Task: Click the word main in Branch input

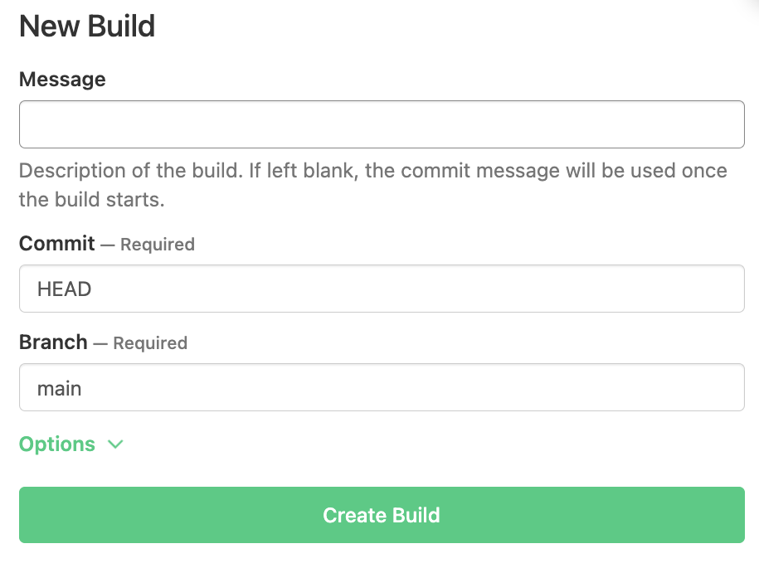Action: [60, 388]
